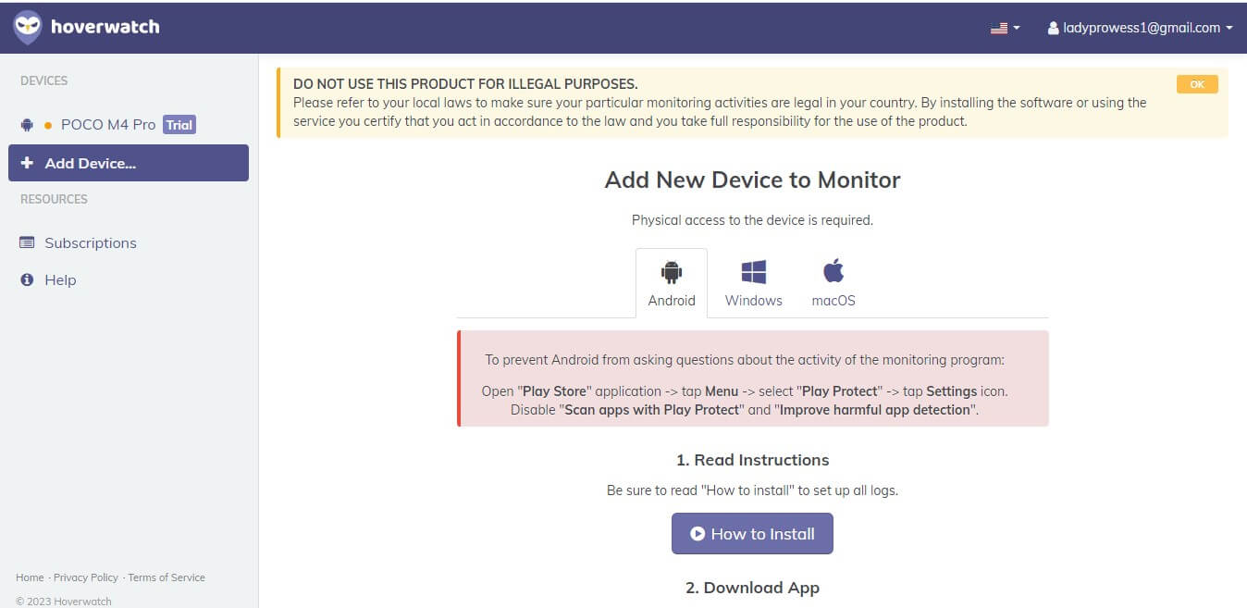Select the POCO M4 Pro device
Screen dimensions: 1247x608
(108, 124)
